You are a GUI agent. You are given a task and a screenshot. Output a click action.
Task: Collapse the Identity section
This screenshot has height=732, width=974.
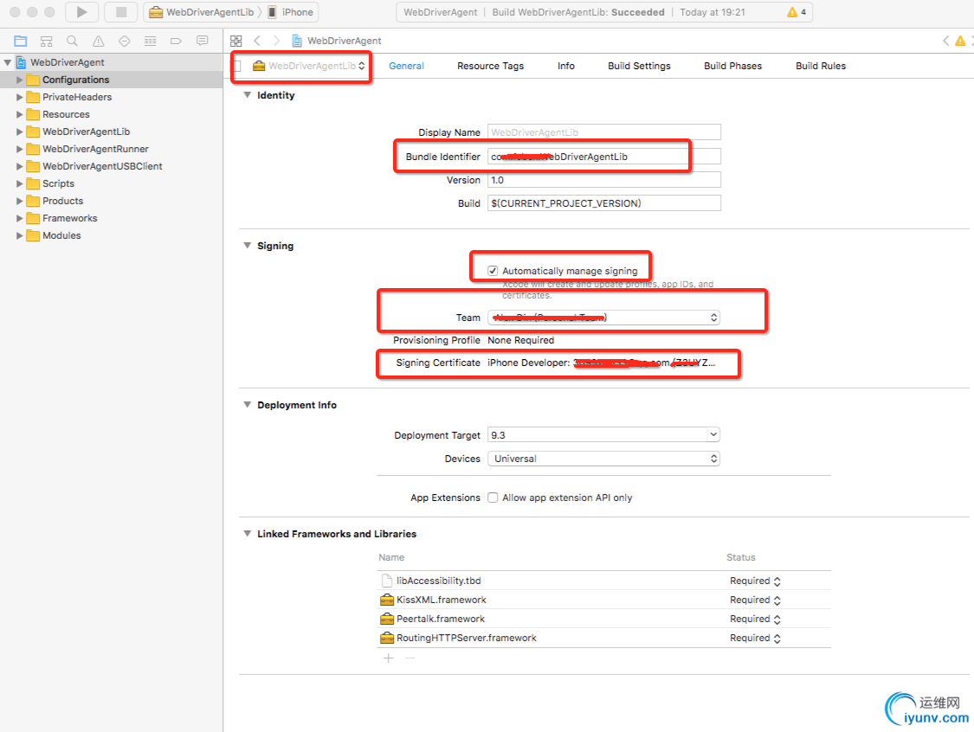click(x=248, y=95)
